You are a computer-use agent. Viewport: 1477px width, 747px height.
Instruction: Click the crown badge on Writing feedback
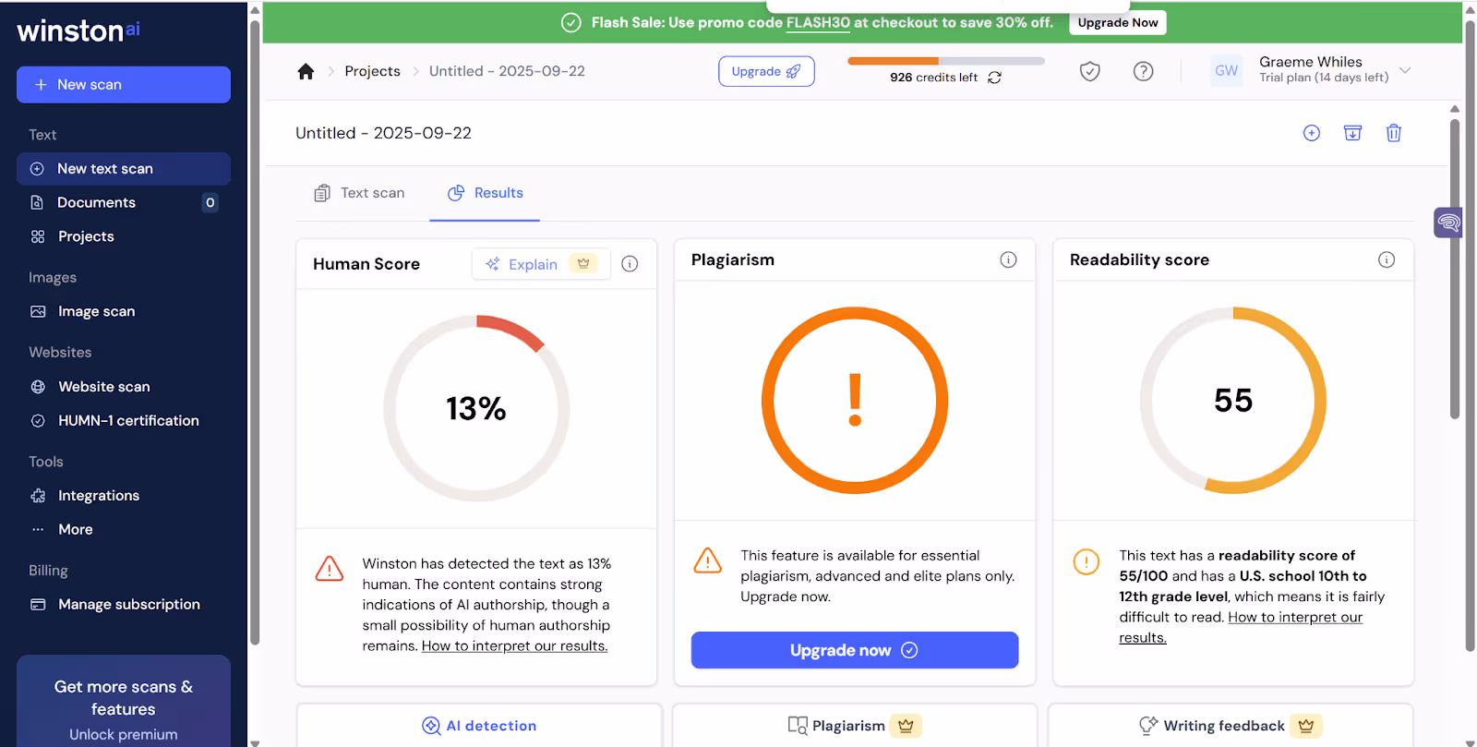(1306, 726)
